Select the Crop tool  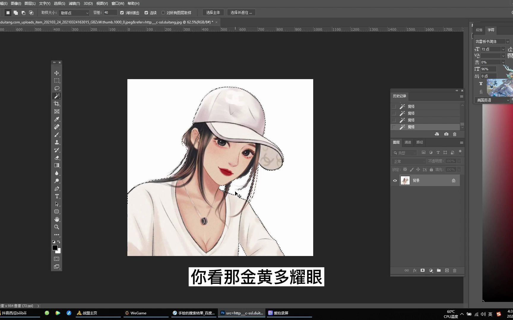(57, 104)
